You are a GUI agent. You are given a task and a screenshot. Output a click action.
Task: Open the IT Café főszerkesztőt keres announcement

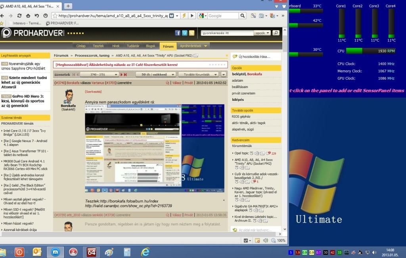117,65
